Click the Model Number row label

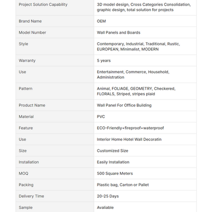click(x=33, y=33)
